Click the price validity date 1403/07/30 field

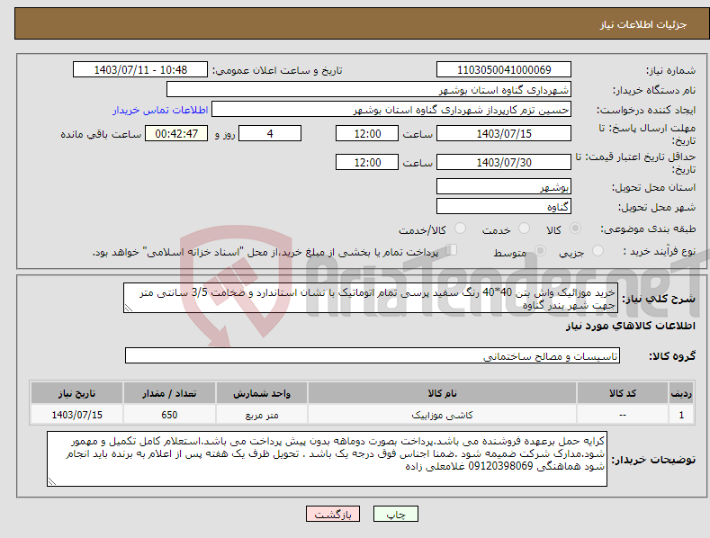[x=504, y=162]
